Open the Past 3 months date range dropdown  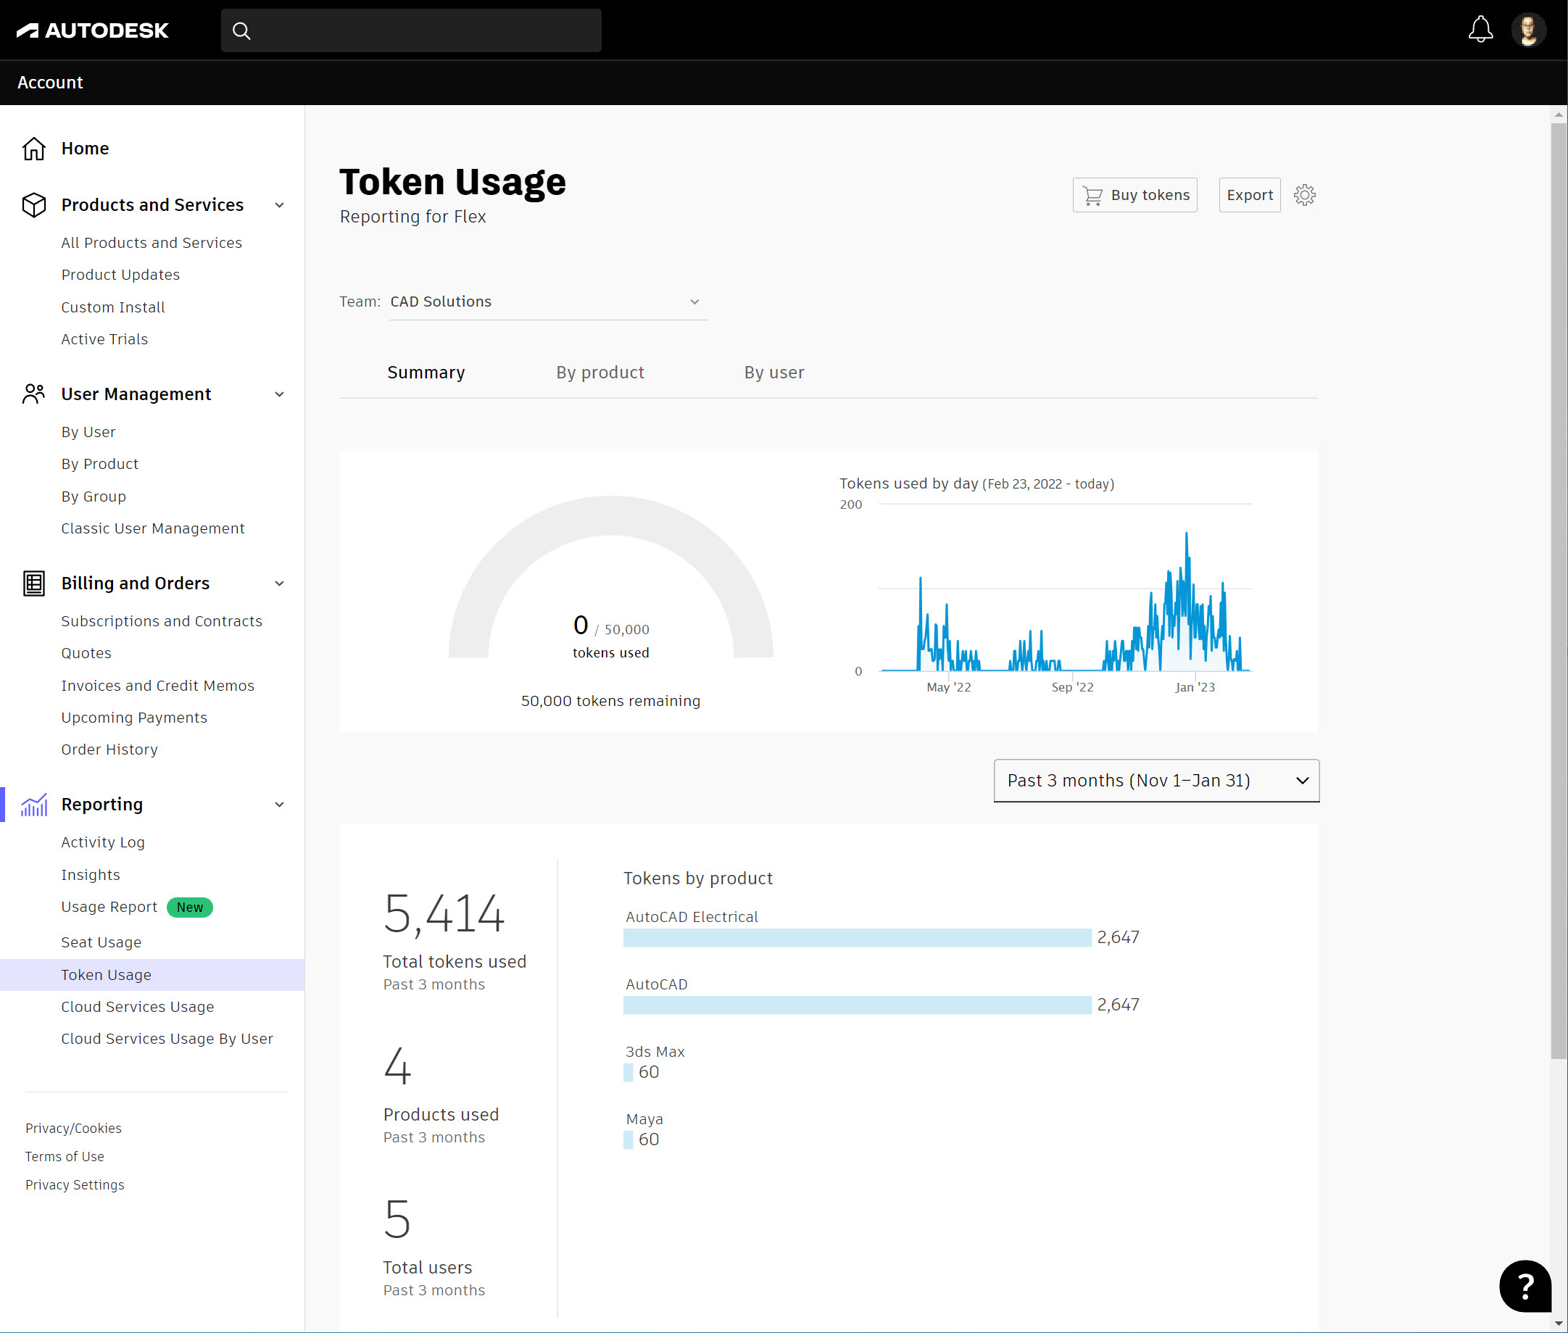1156,781
